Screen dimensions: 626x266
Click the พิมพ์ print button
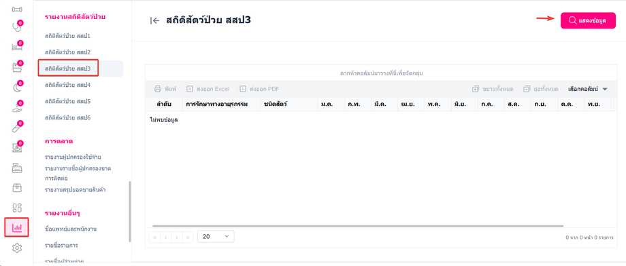[165, 89]
